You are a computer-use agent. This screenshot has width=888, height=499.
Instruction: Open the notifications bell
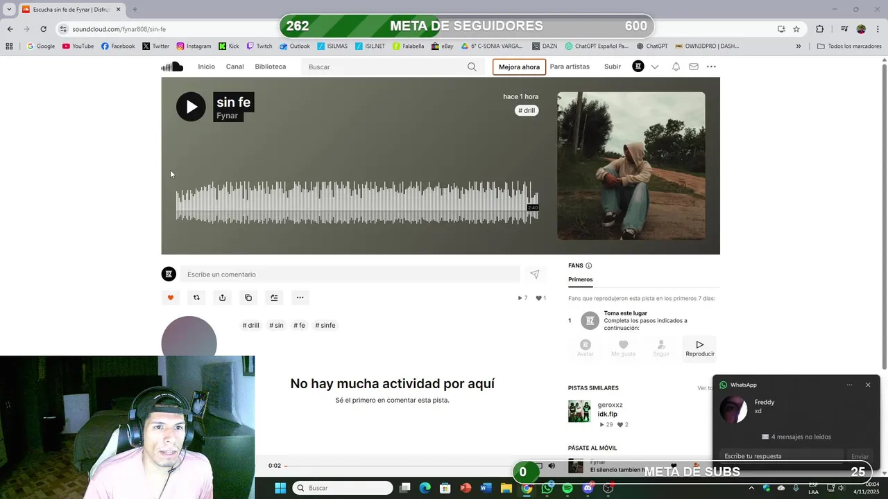(676, 67)
